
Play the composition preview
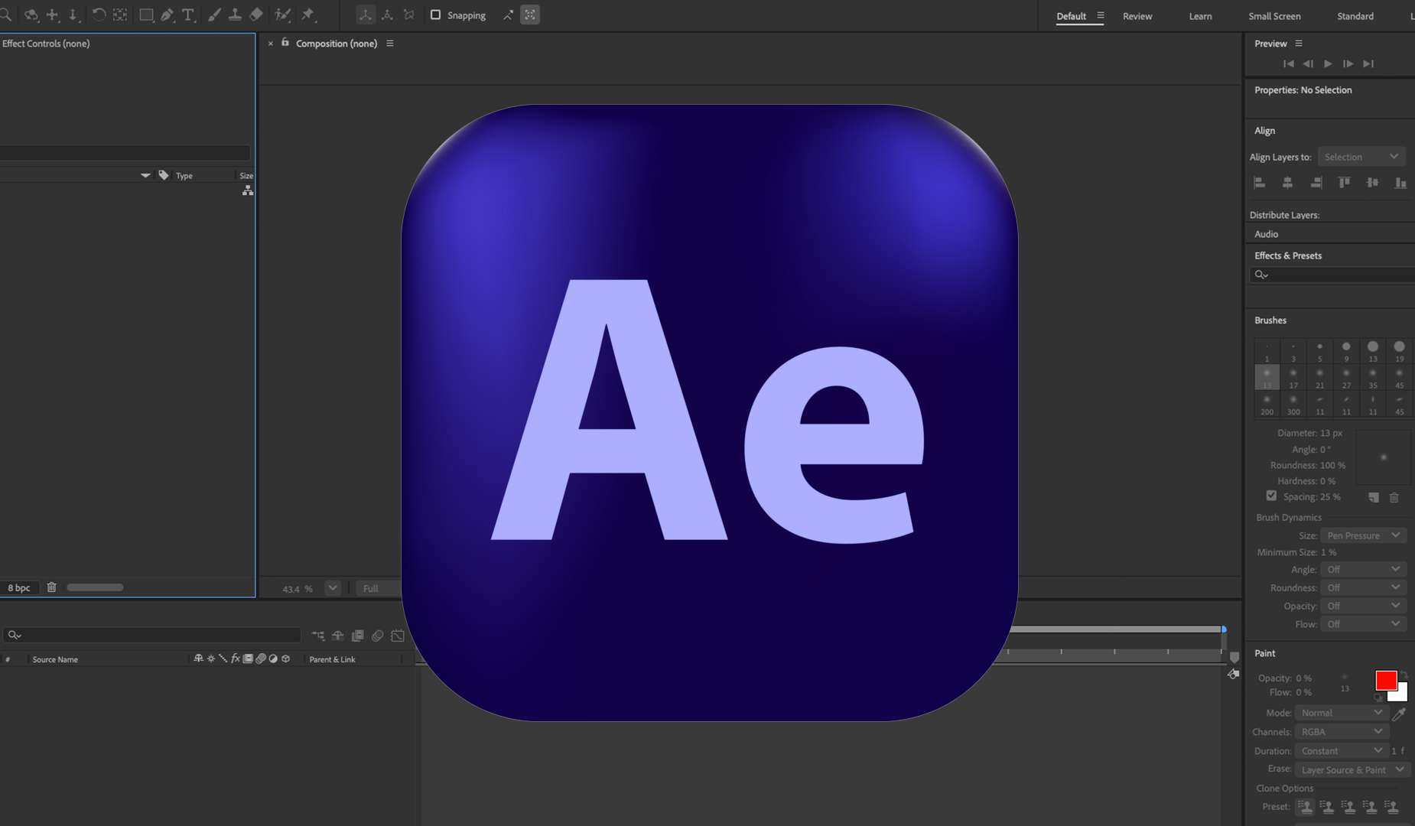coord(1328,63)
